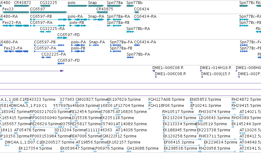Click the CG32225-RA transcript label
The height and width of the screenshot is (153, 261).
coord(52,29)
